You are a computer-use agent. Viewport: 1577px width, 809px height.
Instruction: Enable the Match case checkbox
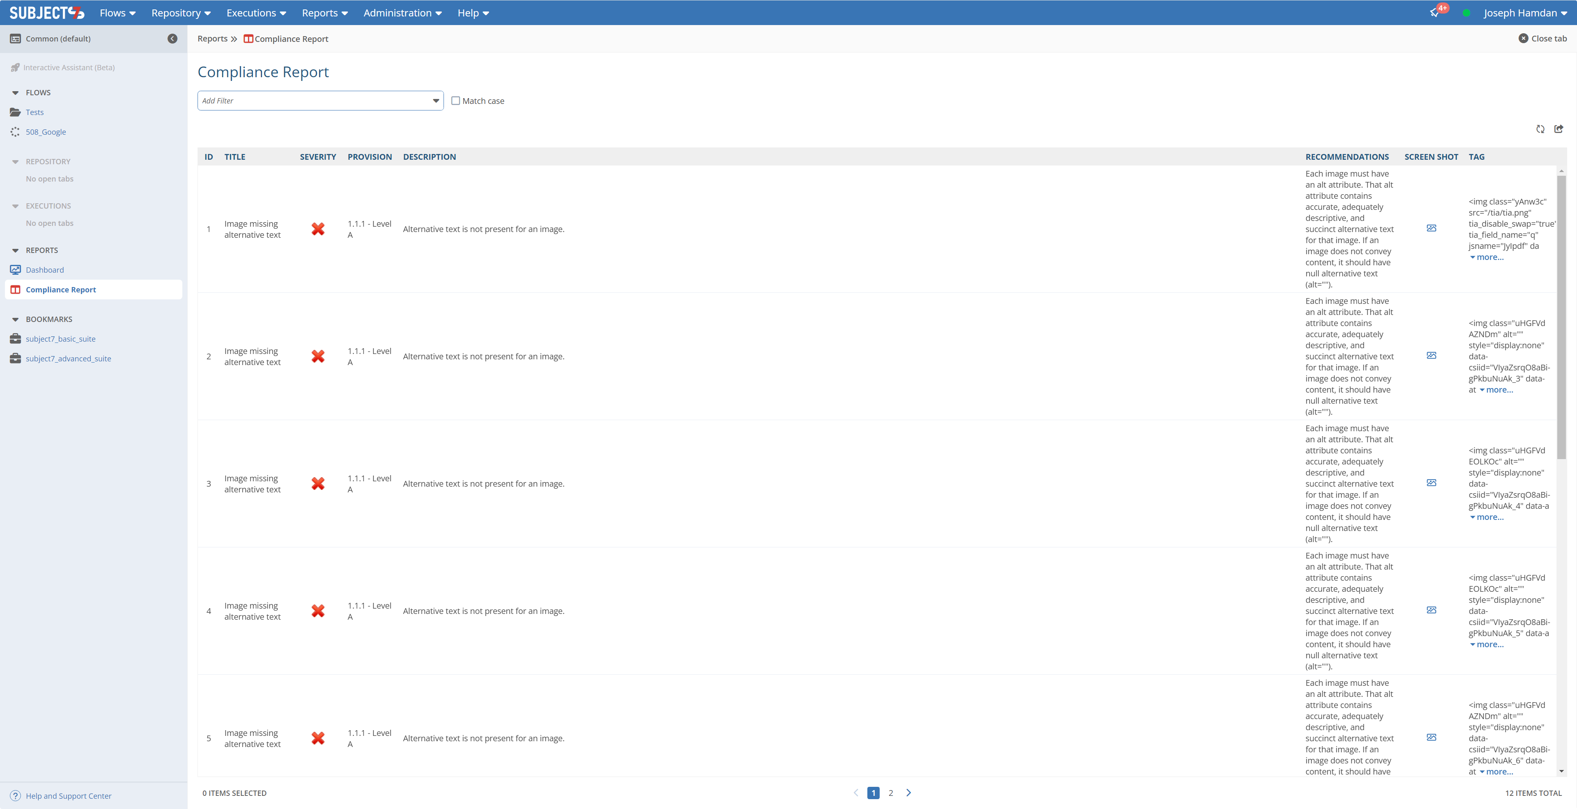click(455, 101)
